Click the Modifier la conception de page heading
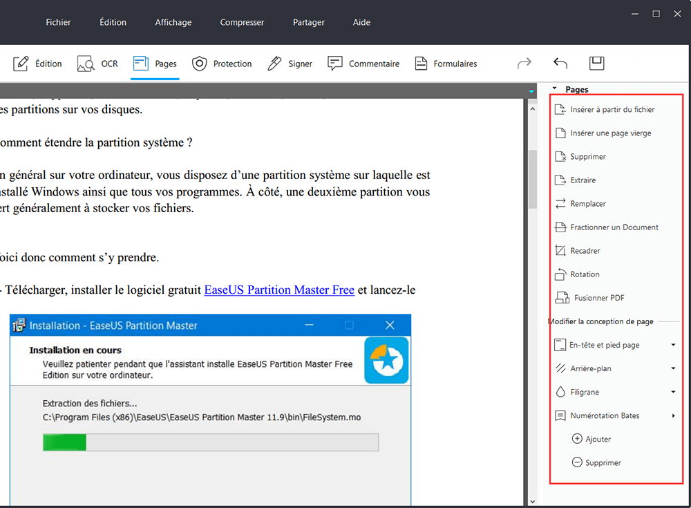 (x=600, y=321)
